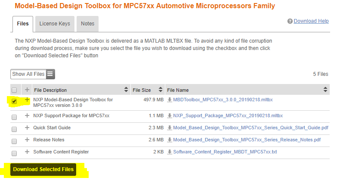Uncheck the MPC57xx version 3.0.0 toolbox checkbox
337x181 pixels.
click(x=15, y=102)
